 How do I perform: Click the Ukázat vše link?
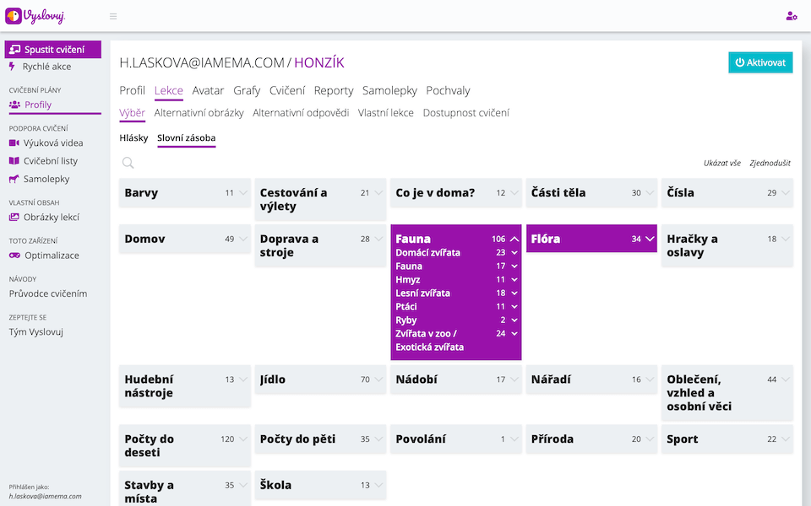coord(721,163)
